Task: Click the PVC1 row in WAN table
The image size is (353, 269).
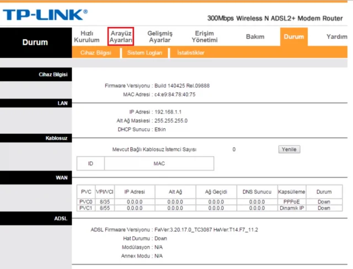Action: point(85,208)
